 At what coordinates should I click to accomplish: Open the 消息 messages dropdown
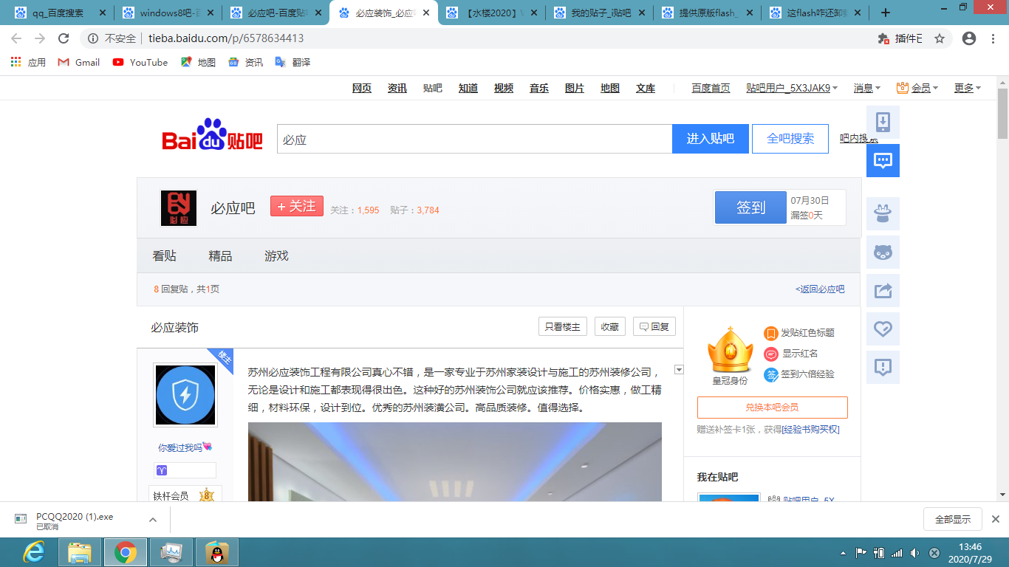tap(867, 88)
